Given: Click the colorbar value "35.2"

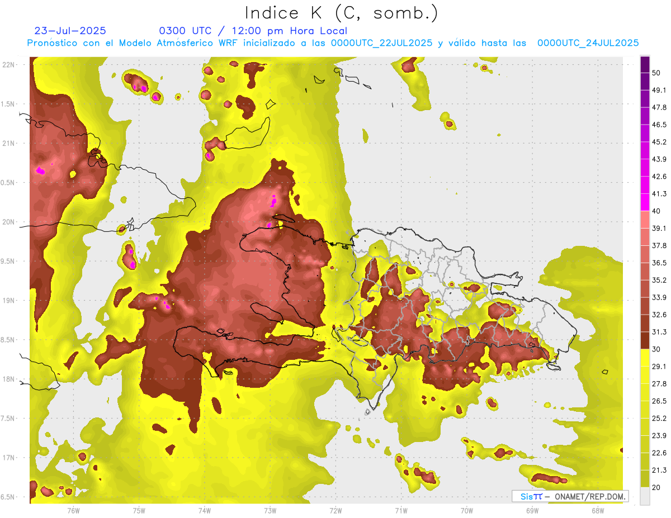Looking at the screenshot, I should pos(659,281).
